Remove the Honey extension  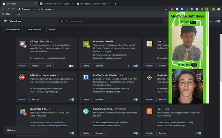click(x=163, y=133)
